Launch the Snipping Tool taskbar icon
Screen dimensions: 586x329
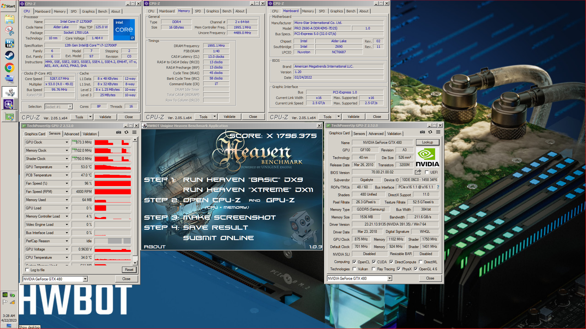(x=9, y=31)
